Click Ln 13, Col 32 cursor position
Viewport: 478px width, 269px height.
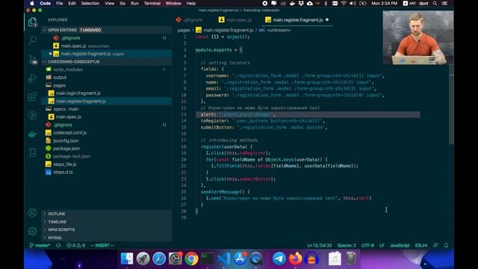click(x=319, y=245)
